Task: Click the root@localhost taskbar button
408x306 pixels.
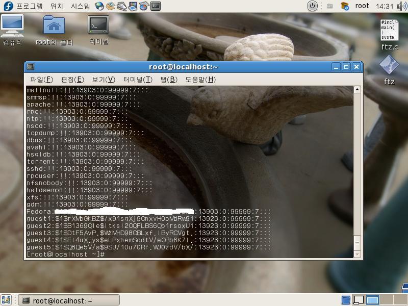Action: pyautogui.click(x=69, y=300)
